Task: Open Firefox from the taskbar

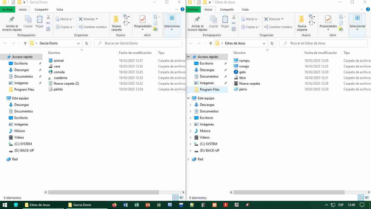Action: (114, 205)
